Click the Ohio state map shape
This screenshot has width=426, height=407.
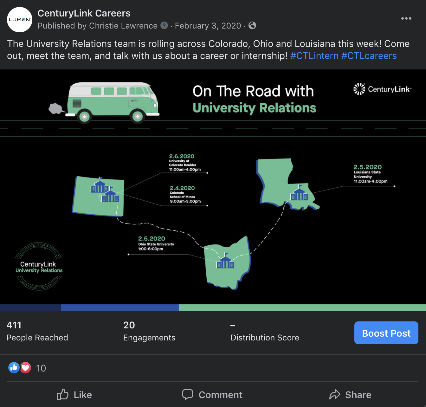tap(227, 262)
